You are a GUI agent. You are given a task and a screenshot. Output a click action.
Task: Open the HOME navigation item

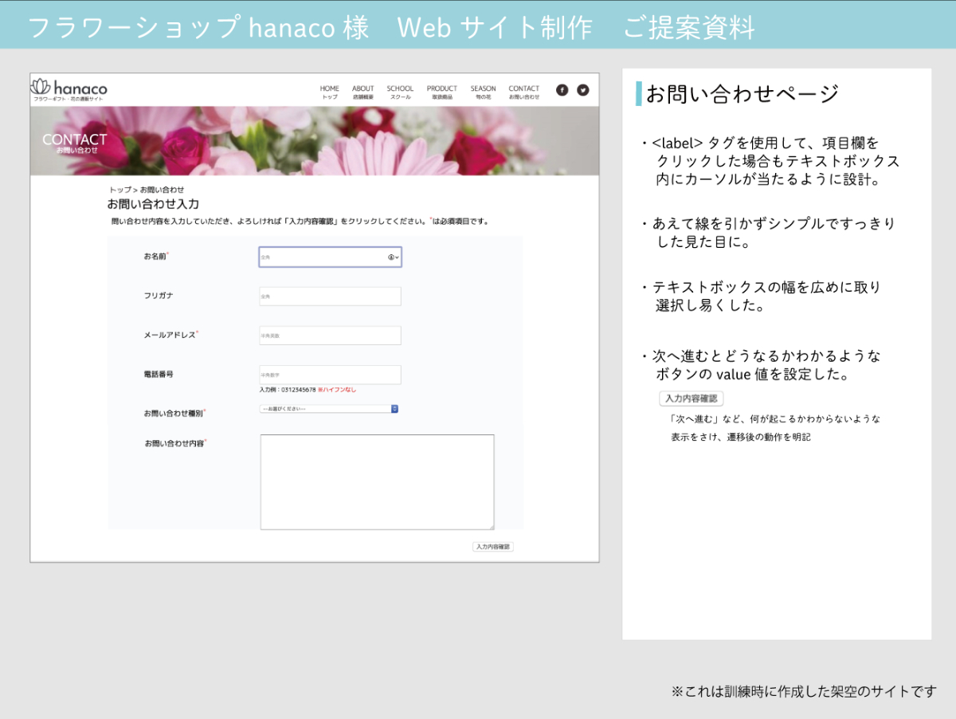tap(329, 92)
